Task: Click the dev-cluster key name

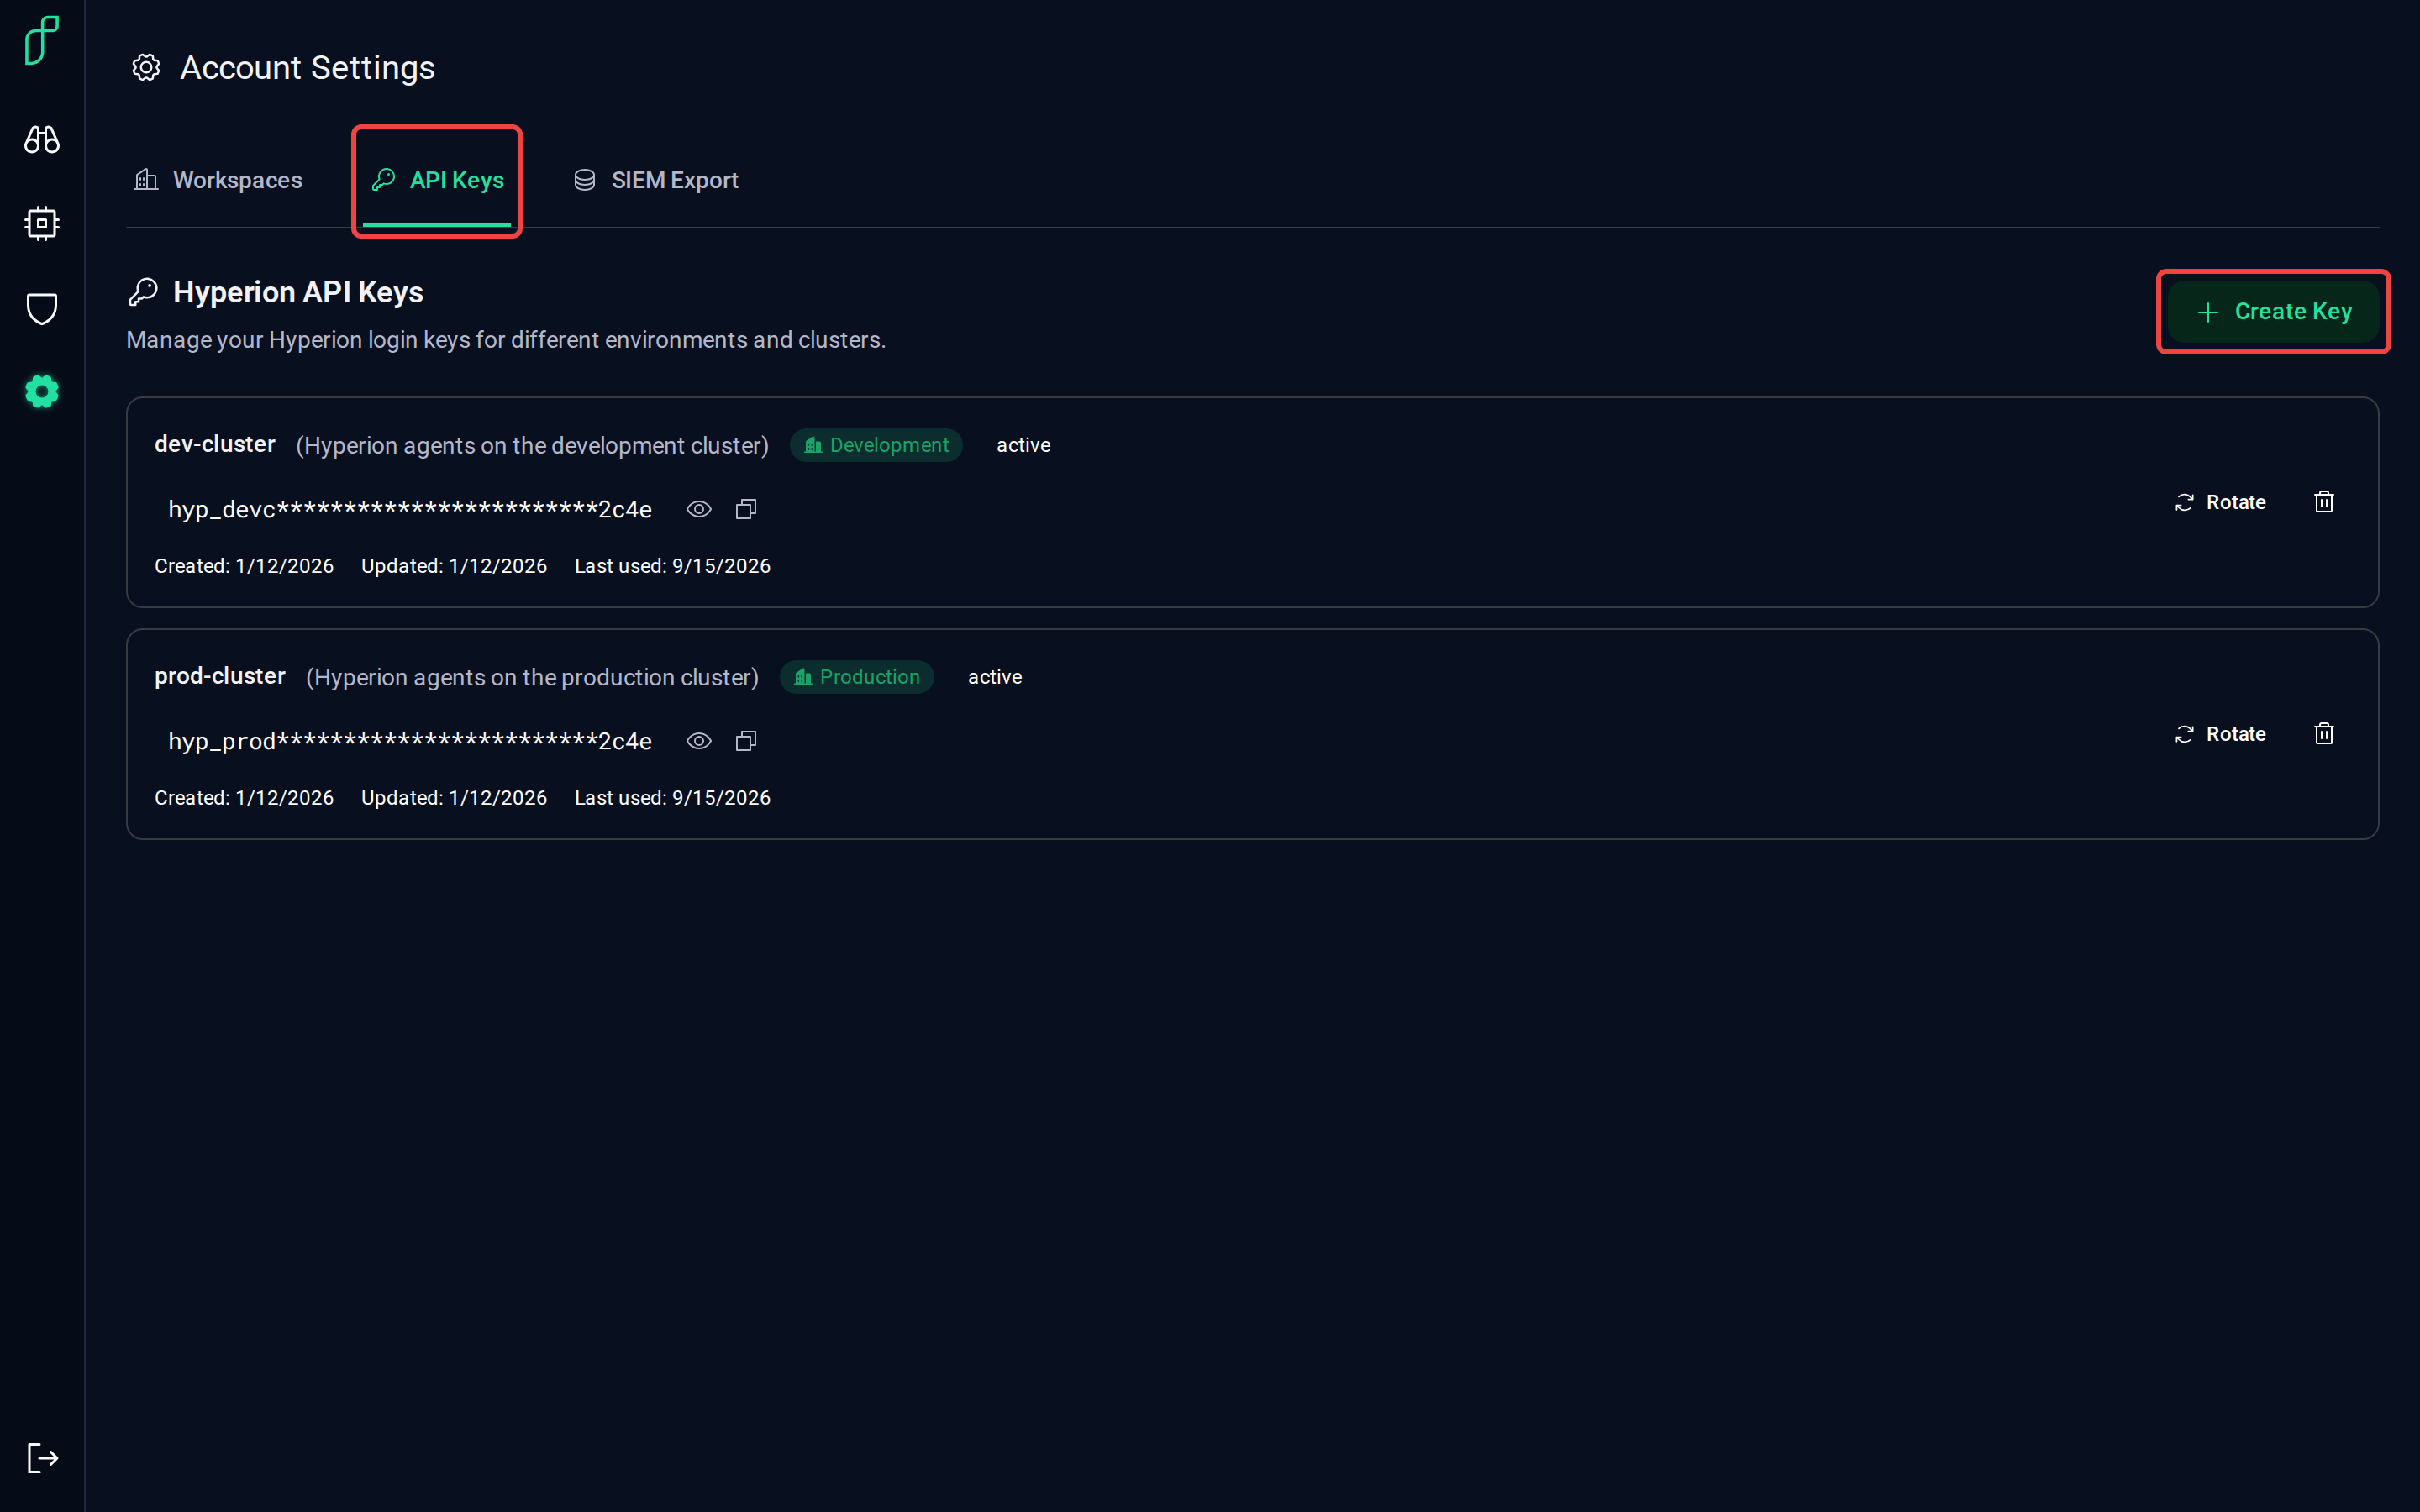Action: [x=215, y=444]
